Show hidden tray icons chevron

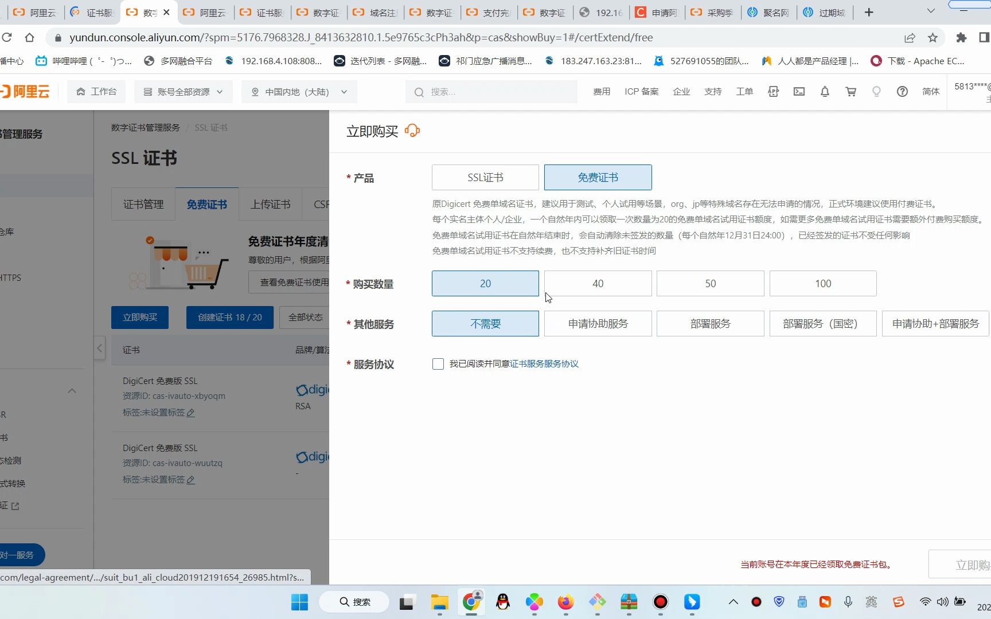click(733, 602)
